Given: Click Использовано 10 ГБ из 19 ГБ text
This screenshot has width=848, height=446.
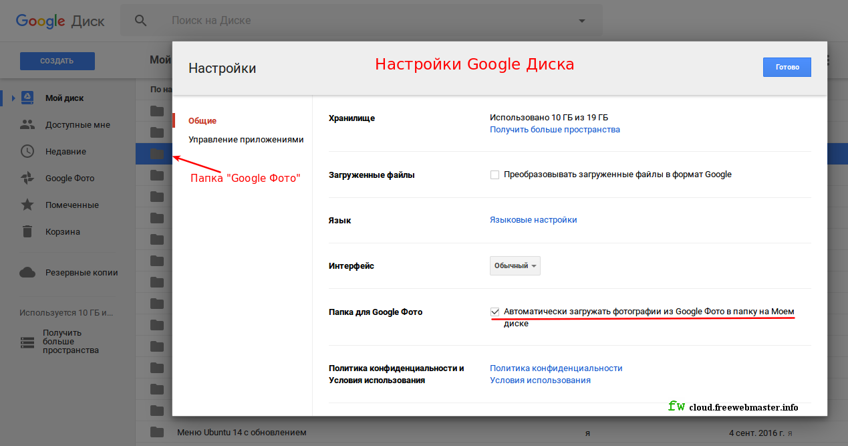Looking at the screenshot, I should pyautogui.click(x=549, y=118).
